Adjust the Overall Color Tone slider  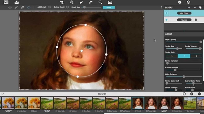(194, 83)
